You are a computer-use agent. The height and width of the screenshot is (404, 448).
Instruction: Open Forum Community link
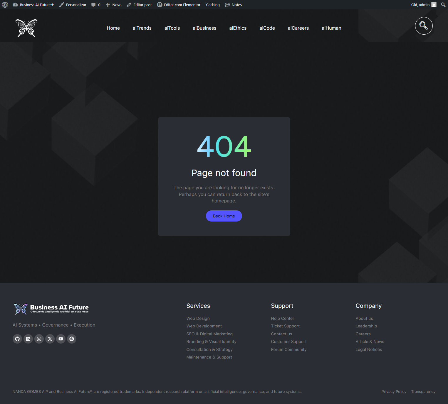(x=289, y=349)
